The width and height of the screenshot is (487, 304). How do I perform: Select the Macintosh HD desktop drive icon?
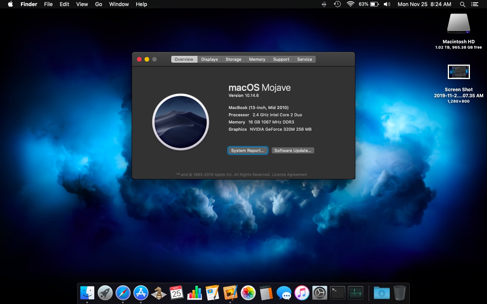[458, 24]
